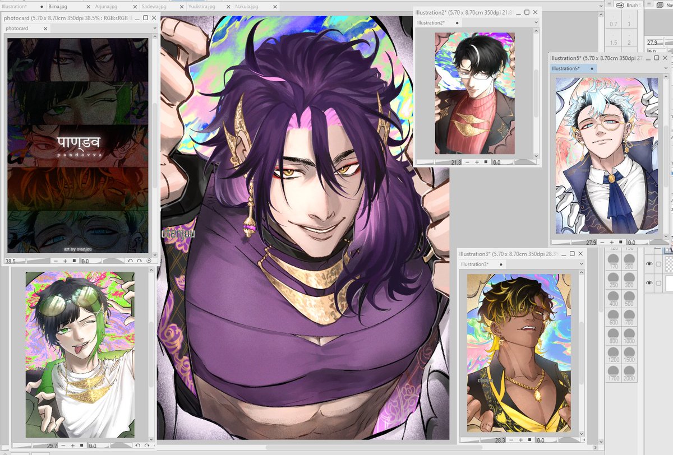The height and width of the screenshot is (455, 673).
Task: Pick brush size preset 170
Action: [x=613, y=260]
